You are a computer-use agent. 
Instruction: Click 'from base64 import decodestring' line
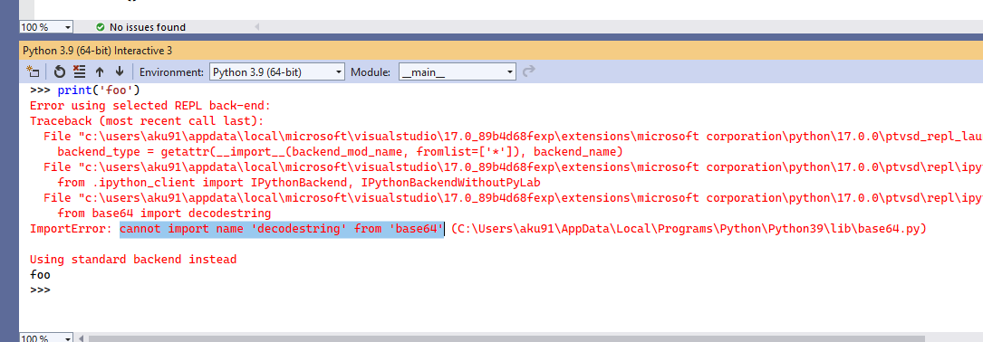tap(164, 213)
